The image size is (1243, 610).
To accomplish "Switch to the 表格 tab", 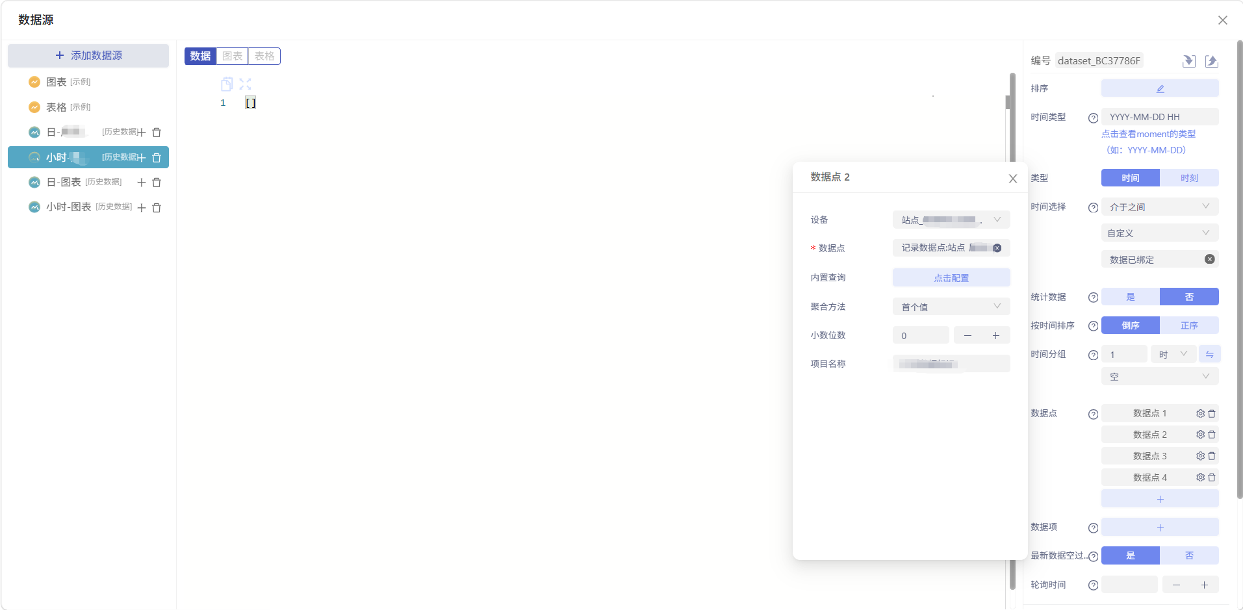I will (x=264, y=57).
